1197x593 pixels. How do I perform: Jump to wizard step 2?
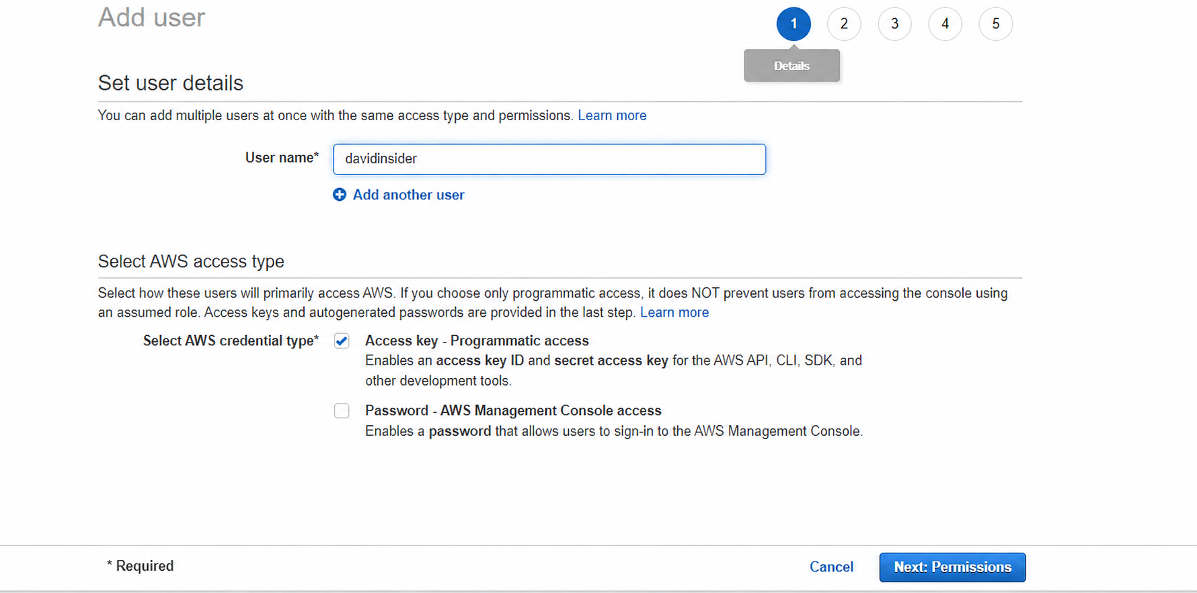coord(844,24)
